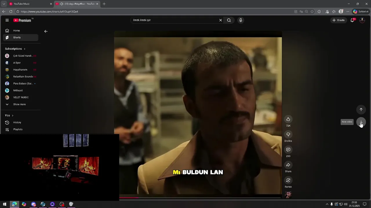This screenshot has width=371, height=208.
Task: Open the Para Babası subscription
Action: click(20, 83)
